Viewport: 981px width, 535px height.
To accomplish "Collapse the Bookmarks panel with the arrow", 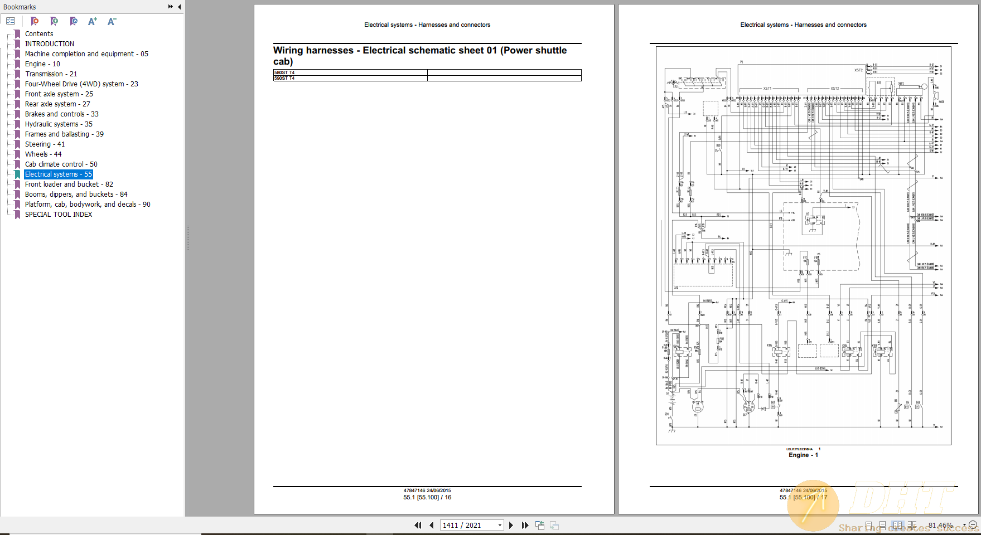I will point(178,7).
